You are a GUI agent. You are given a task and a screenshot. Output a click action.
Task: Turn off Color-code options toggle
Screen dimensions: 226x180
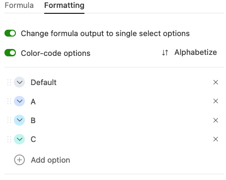coord(10,53)
